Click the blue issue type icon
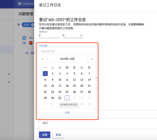Image resolution: width=157 pixels, height=140 pixels. (x=24, y=38)
